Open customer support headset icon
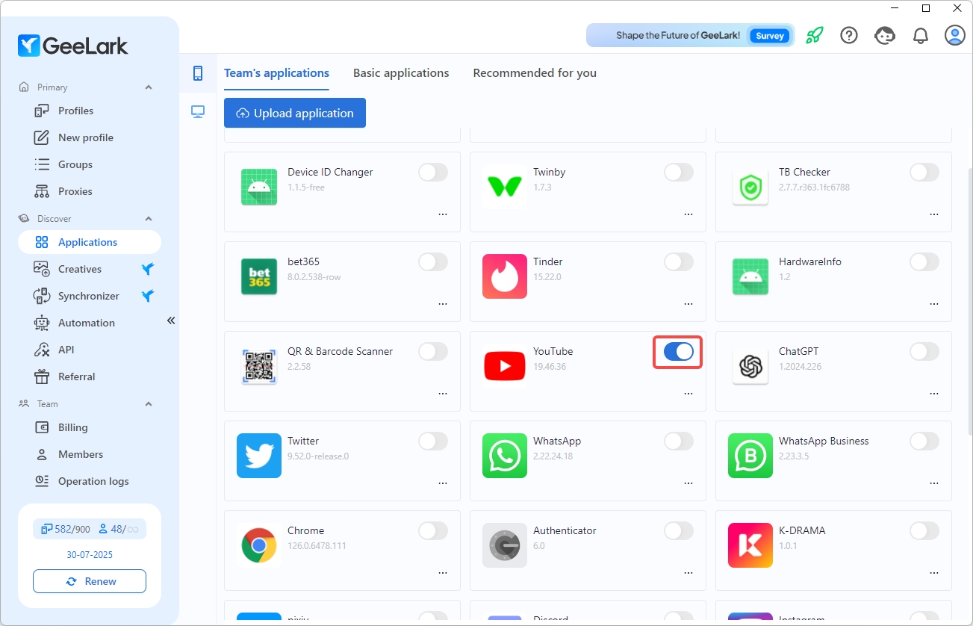Viewport: 973px width, 626px height. pos(885,35)
